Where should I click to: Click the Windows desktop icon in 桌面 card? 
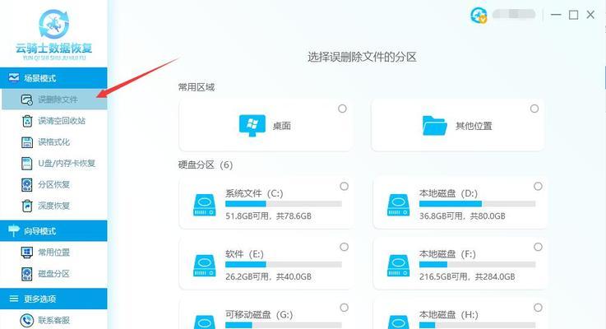[x=252, y=126]
